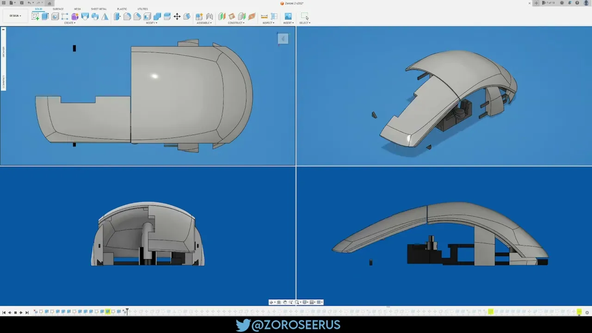Select the Split Body tool icon

[187, 17]
